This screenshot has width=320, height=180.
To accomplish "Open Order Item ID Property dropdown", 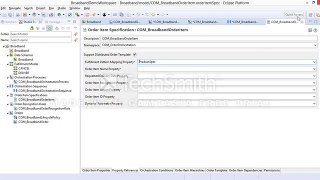I will [x=314, y=96].
